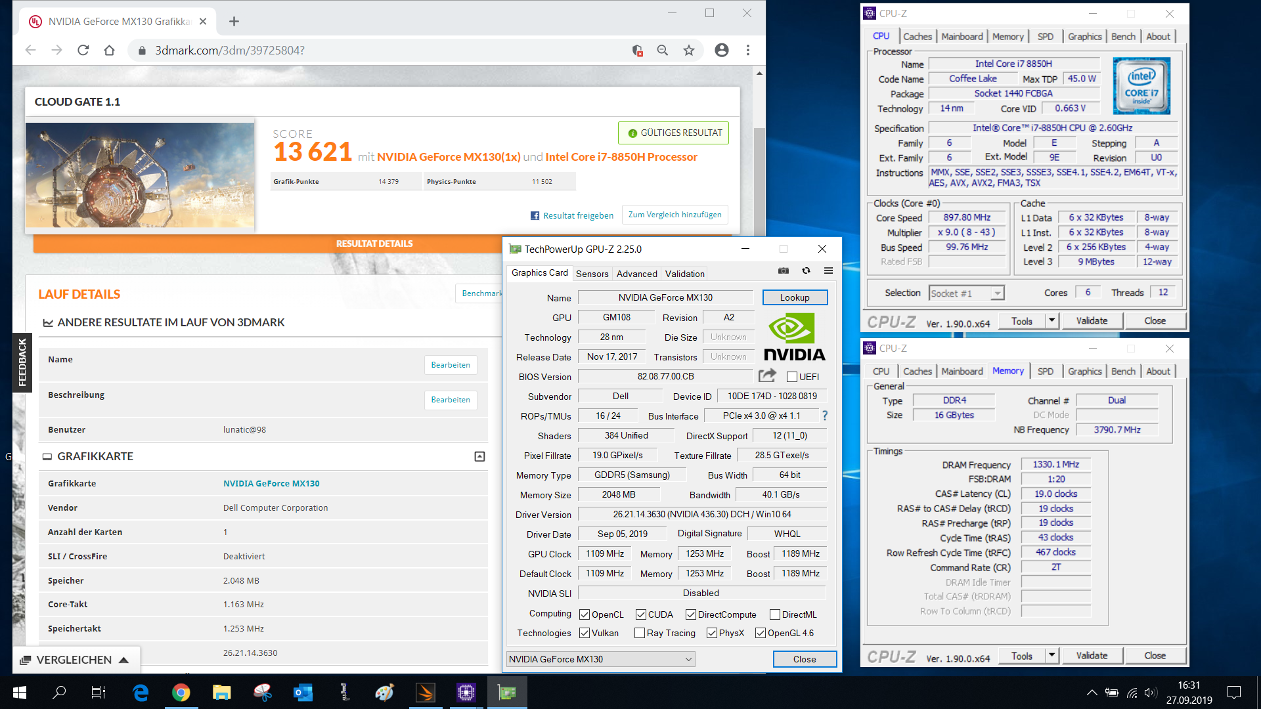Click bookmark star icon in address bar
1261x709 pixels.
(688, 50)
